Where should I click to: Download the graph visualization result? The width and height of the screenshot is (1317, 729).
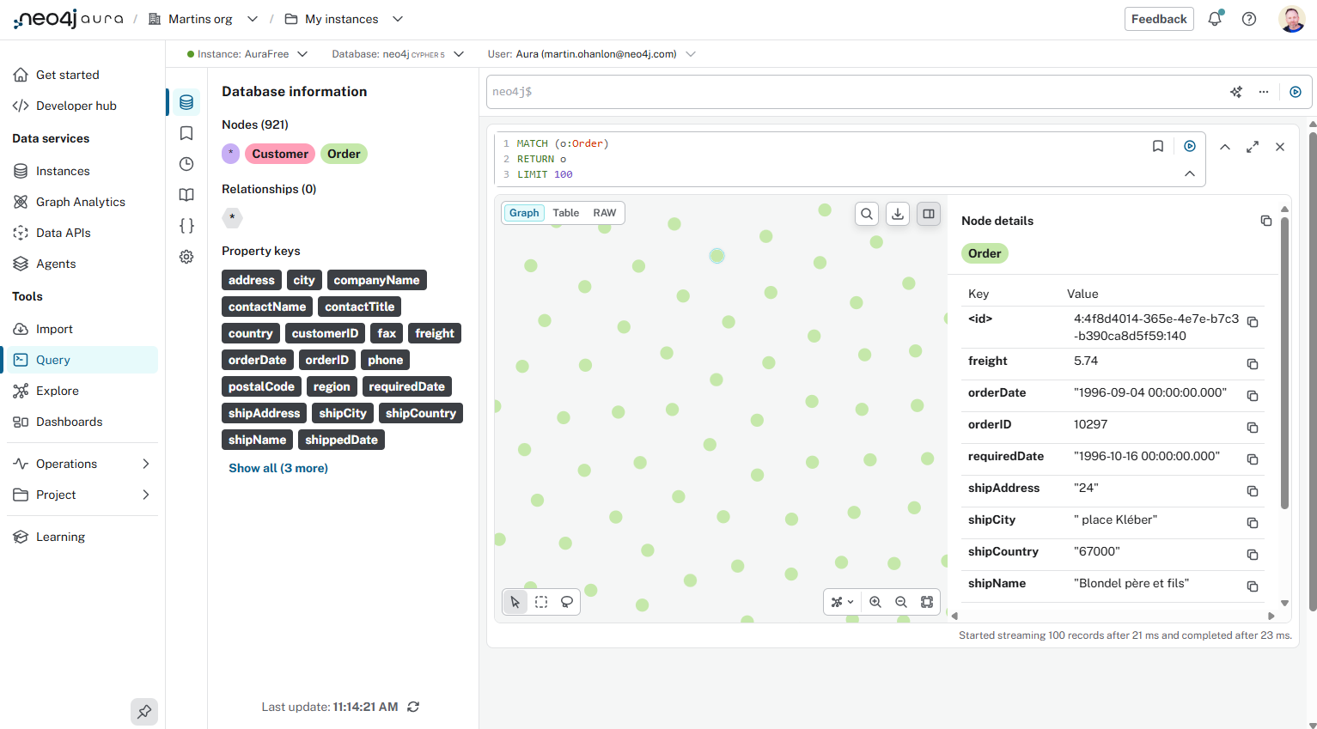tap(897, 213)
